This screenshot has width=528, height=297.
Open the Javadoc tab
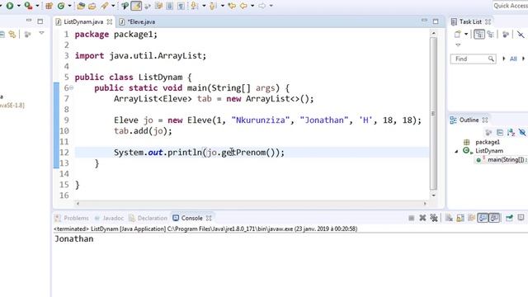coord(109,218)
